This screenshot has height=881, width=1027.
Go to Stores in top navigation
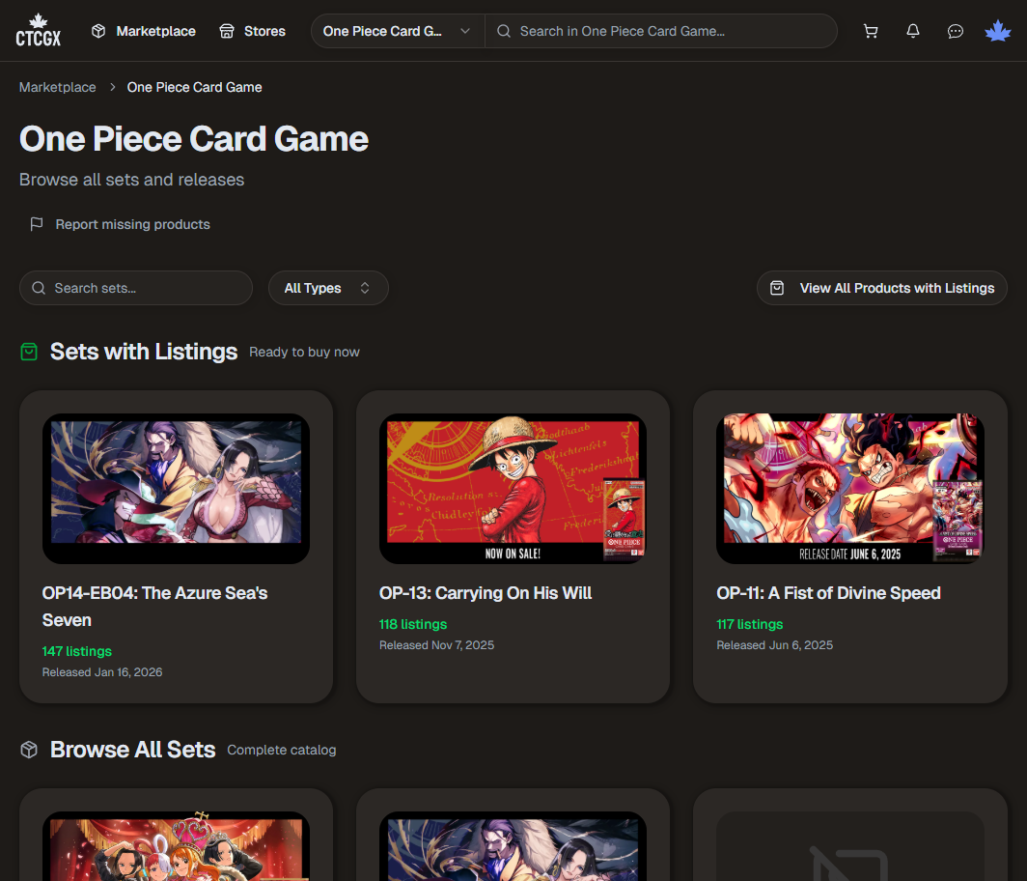[x=252, y=31]
